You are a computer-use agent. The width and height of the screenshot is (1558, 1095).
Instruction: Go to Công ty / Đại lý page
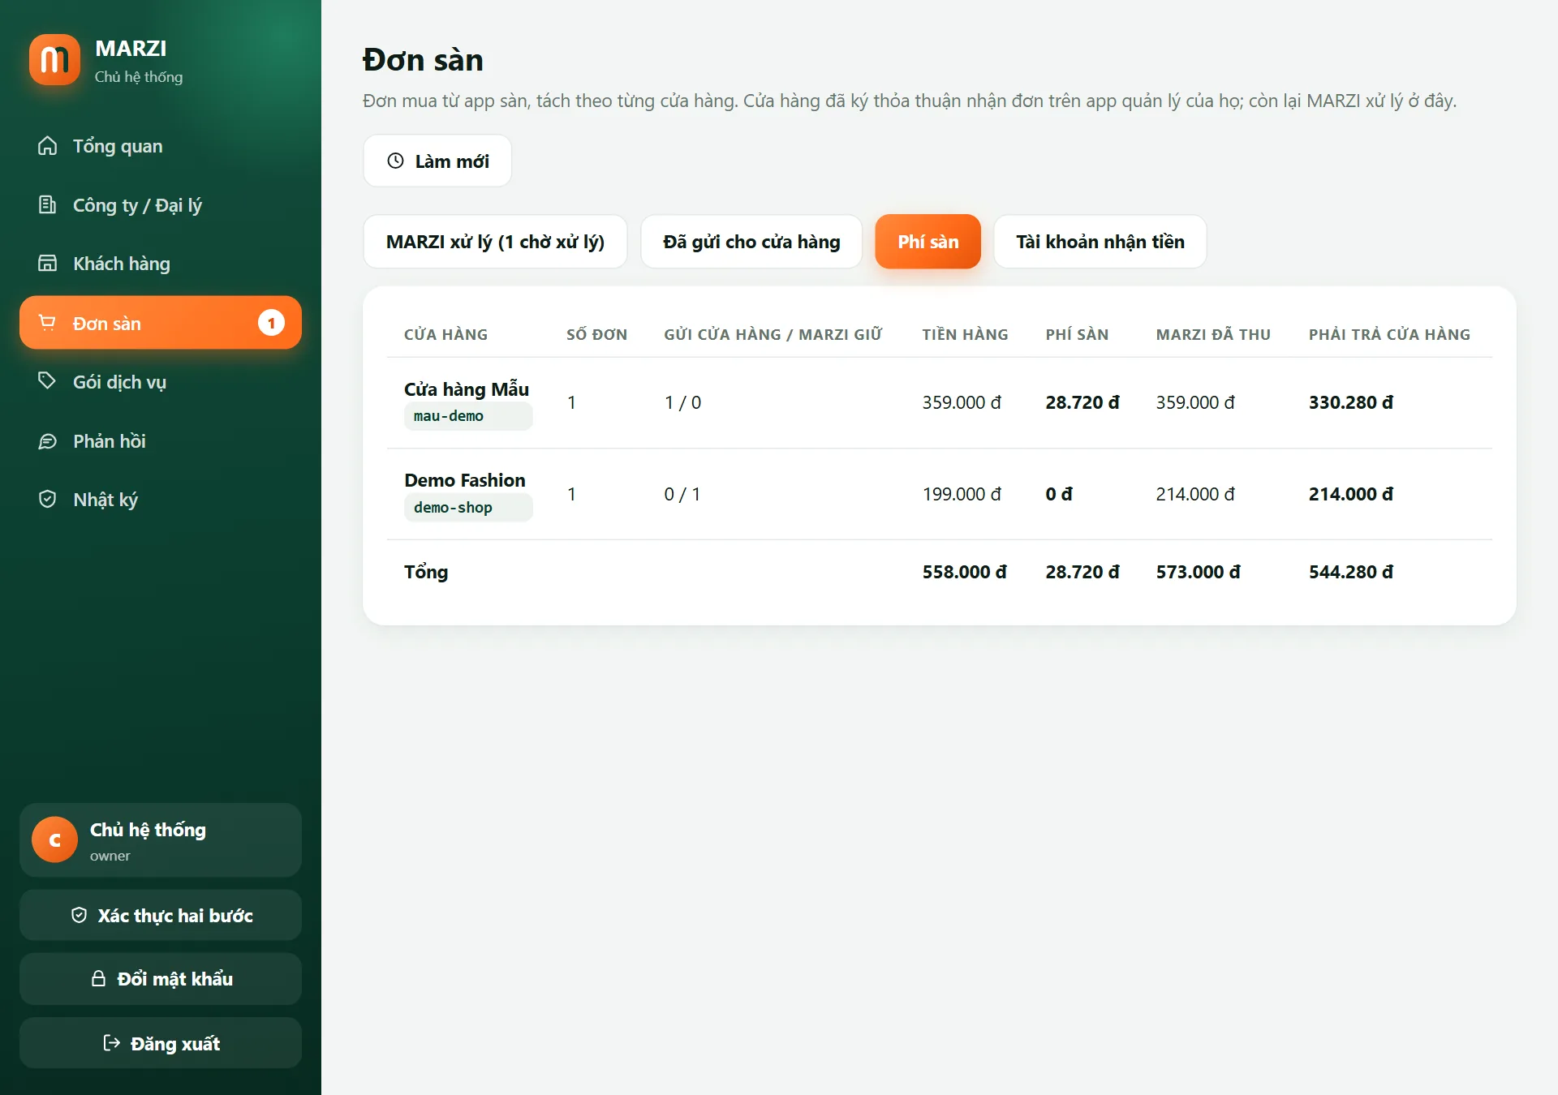pos(161,204)
